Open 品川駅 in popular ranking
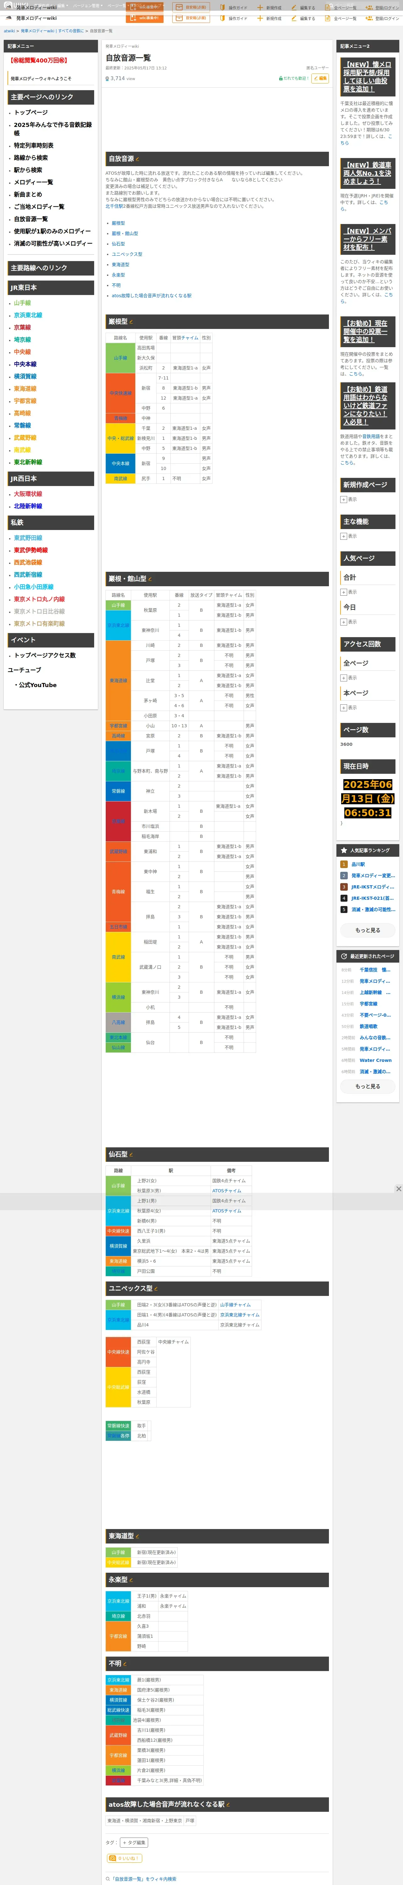The height and width of the screenshot is (1885, 403). tap(358, 864)
